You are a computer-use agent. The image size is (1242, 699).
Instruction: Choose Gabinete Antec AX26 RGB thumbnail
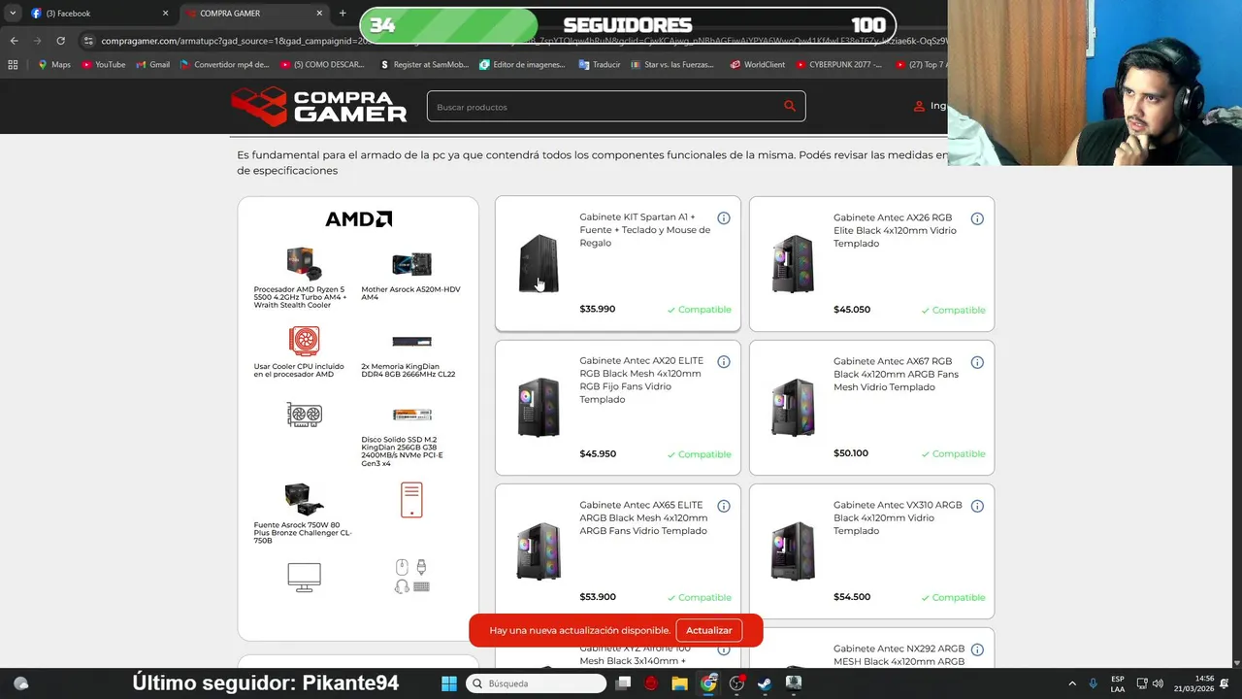[793, 263]
